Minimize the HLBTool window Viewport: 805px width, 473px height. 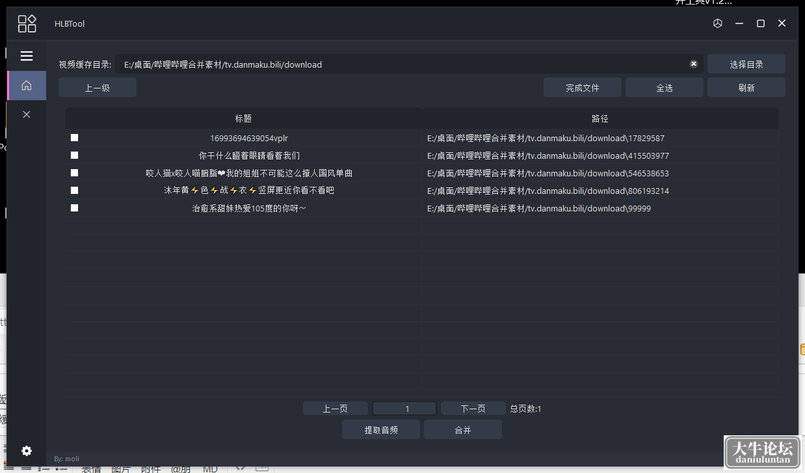coord(739,23)
